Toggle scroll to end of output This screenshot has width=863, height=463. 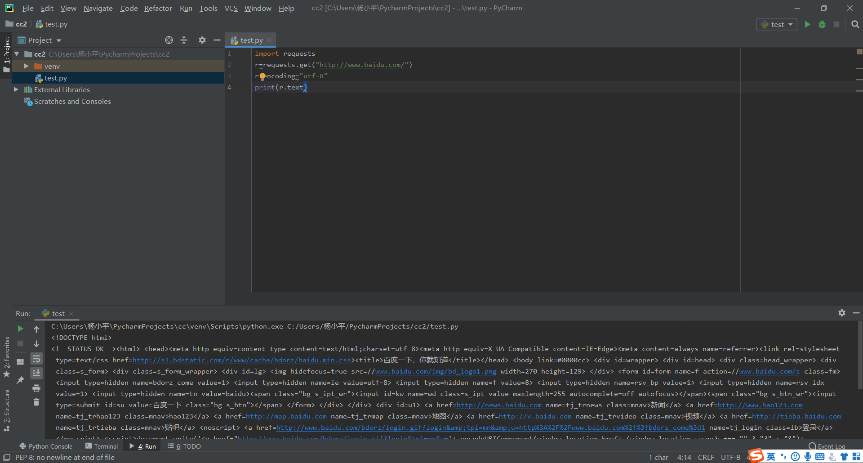[36, 373]
